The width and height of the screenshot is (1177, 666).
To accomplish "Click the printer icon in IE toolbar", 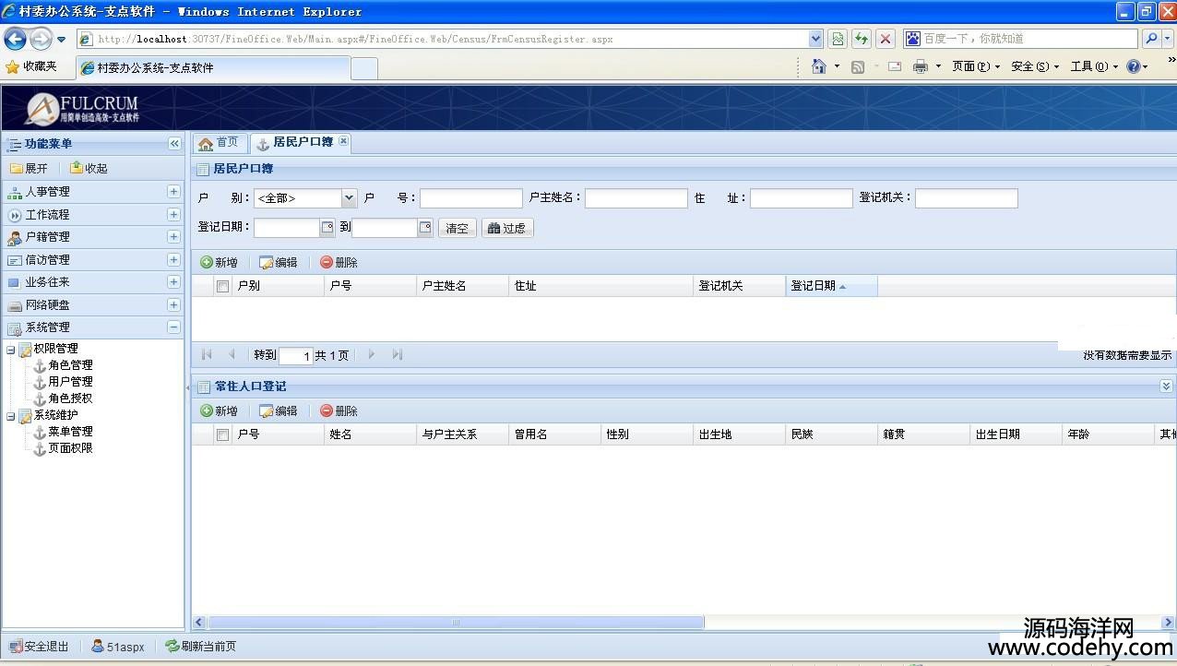I will [920, 66].
